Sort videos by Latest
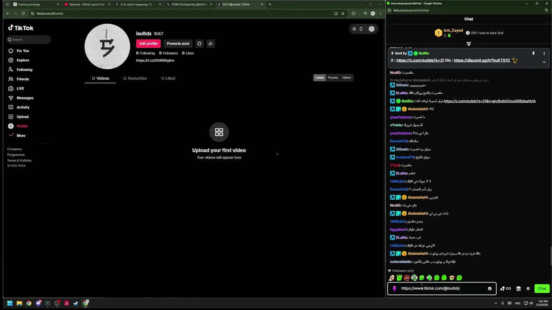 pyautogui.click(x=320, y=77)
